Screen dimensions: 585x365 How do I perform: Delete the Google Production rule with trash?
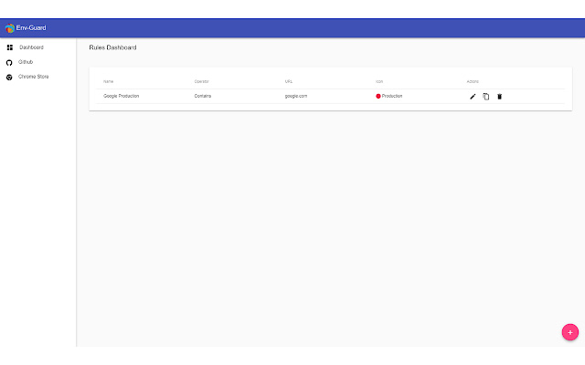[x=500, y=97]
